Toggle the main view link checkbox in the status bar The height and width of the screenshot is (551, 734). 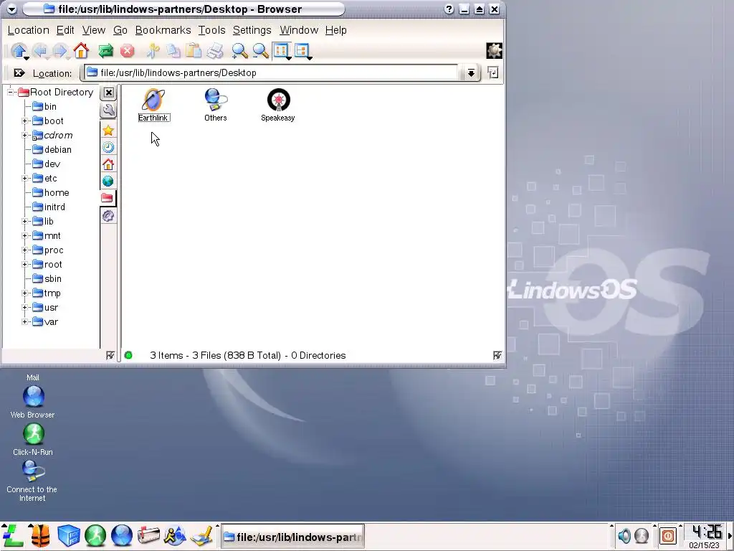497,355
